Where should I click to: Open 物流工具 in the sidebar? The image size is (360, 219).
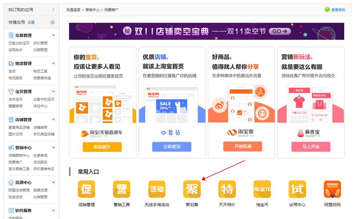(40, 71)
